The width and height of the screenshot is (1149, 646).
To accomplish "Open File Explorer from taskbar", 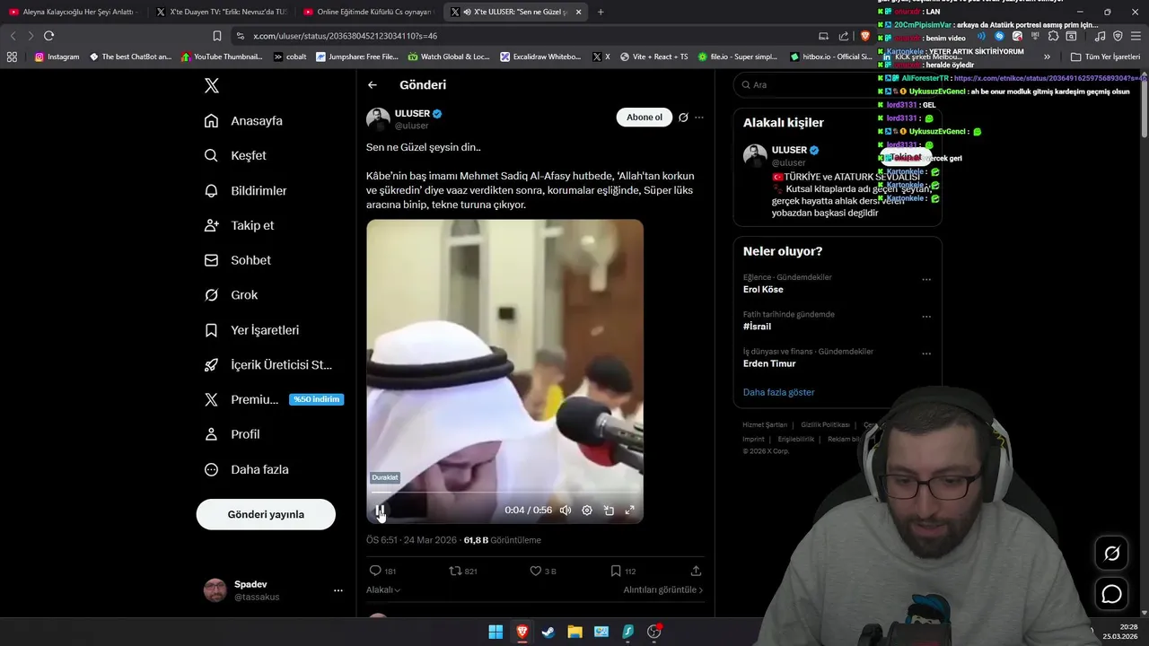I will [574, 632].
